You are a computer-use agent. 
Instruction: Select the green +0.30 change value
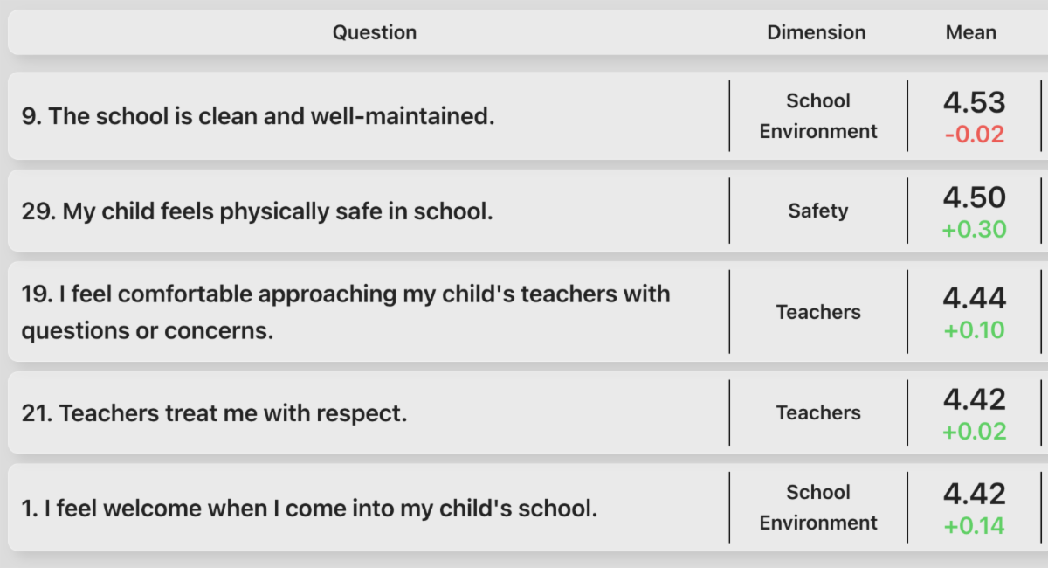[974, 230]
